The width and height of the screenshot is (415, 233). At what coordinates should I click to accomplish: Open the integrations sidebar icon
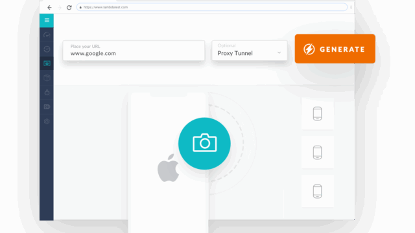click(47, 107)
